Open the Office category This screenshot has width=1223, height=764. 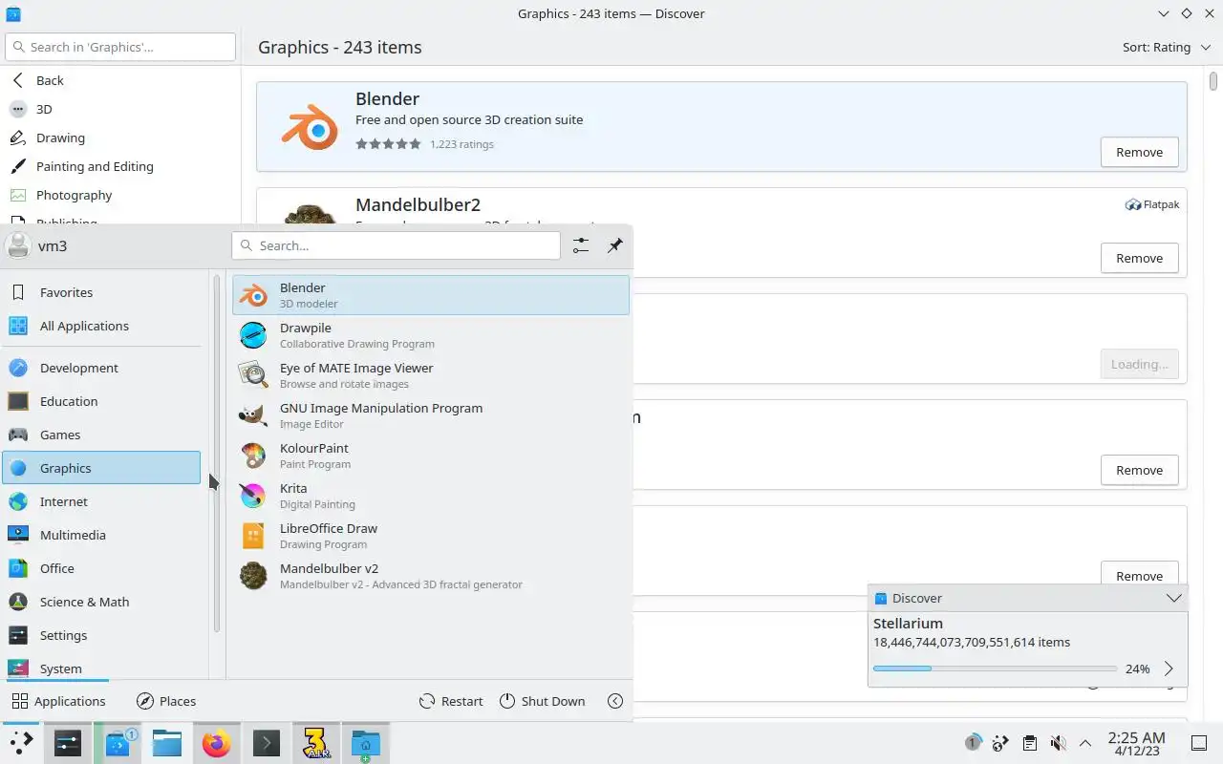click(x=101, y=568)
